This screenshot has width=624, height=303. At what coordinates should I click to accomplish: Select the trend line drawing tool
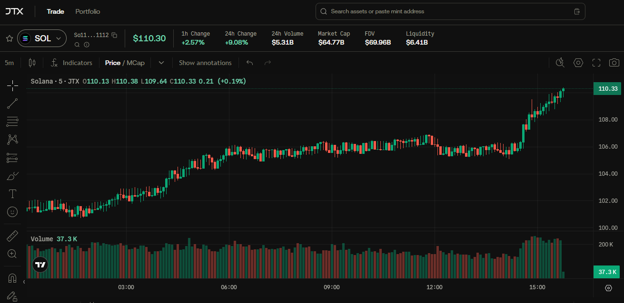pos(12,104)
